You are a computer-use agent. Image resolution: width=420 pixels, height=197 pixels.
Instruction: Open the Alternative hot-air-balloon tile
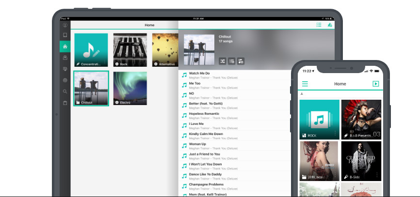click(165, 50)
